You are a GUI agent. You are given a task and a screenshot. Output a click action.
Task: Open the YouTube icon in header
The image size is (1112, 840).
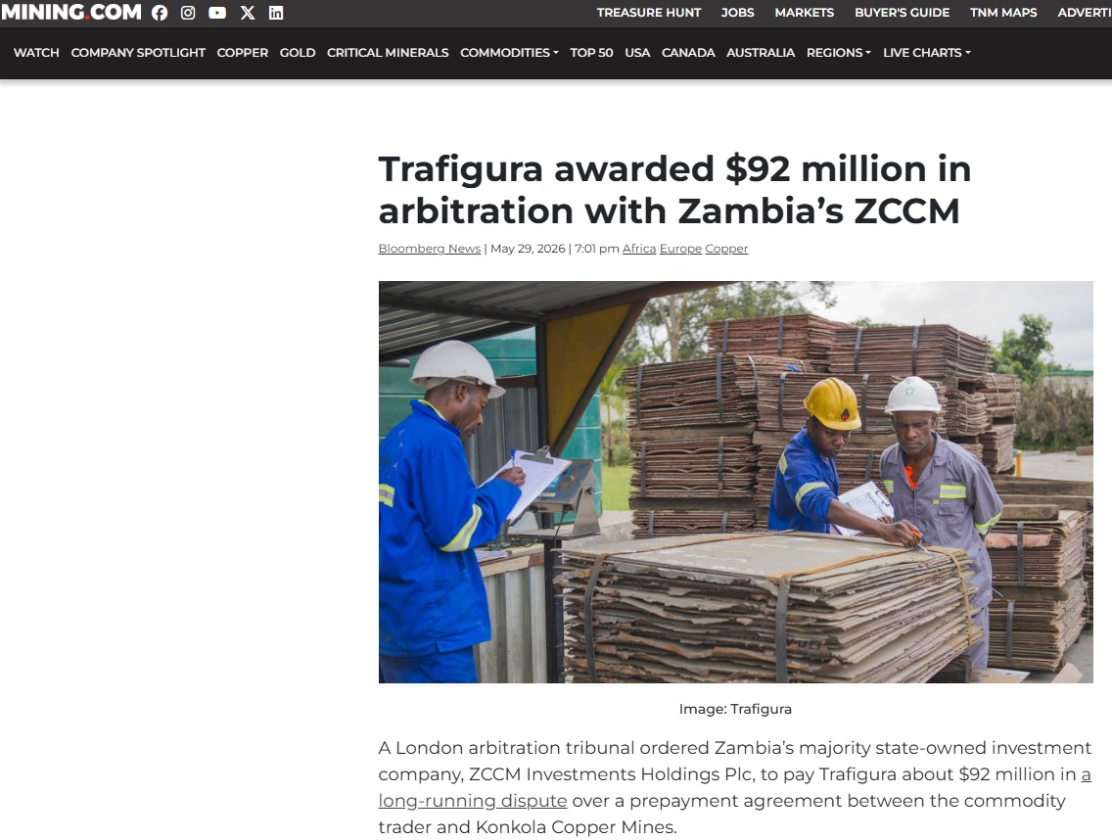click(217, 13)
